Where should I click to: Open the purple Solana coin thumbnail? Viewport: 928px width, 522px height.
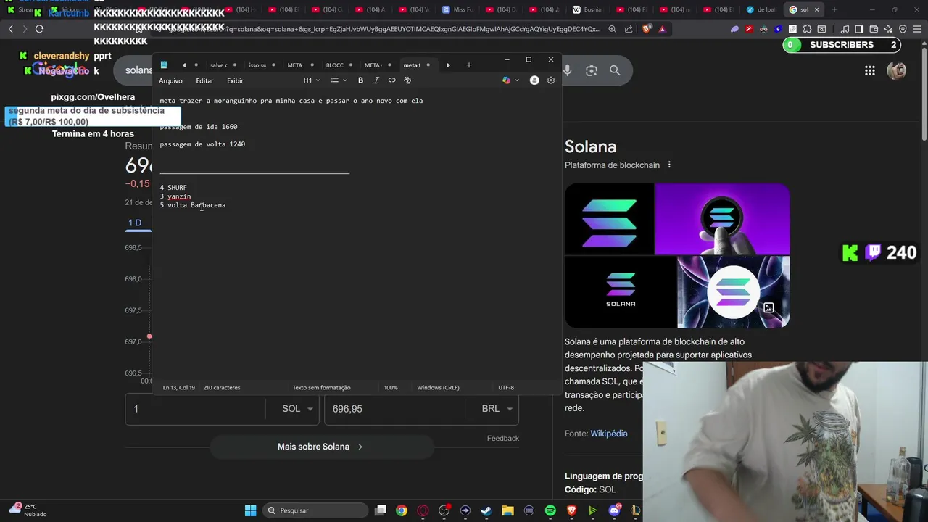(x=722, y=219)
